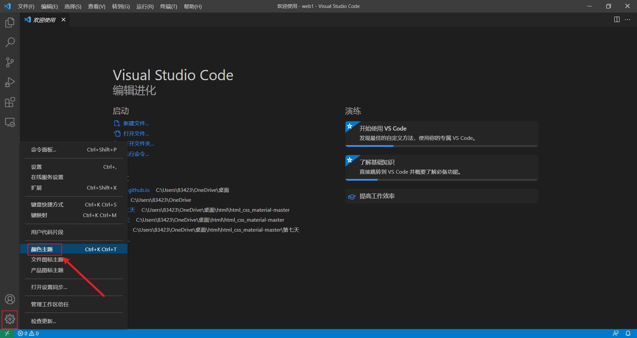
Task: Choose 用户代码片段 menu entry
Action: (74, 232)
